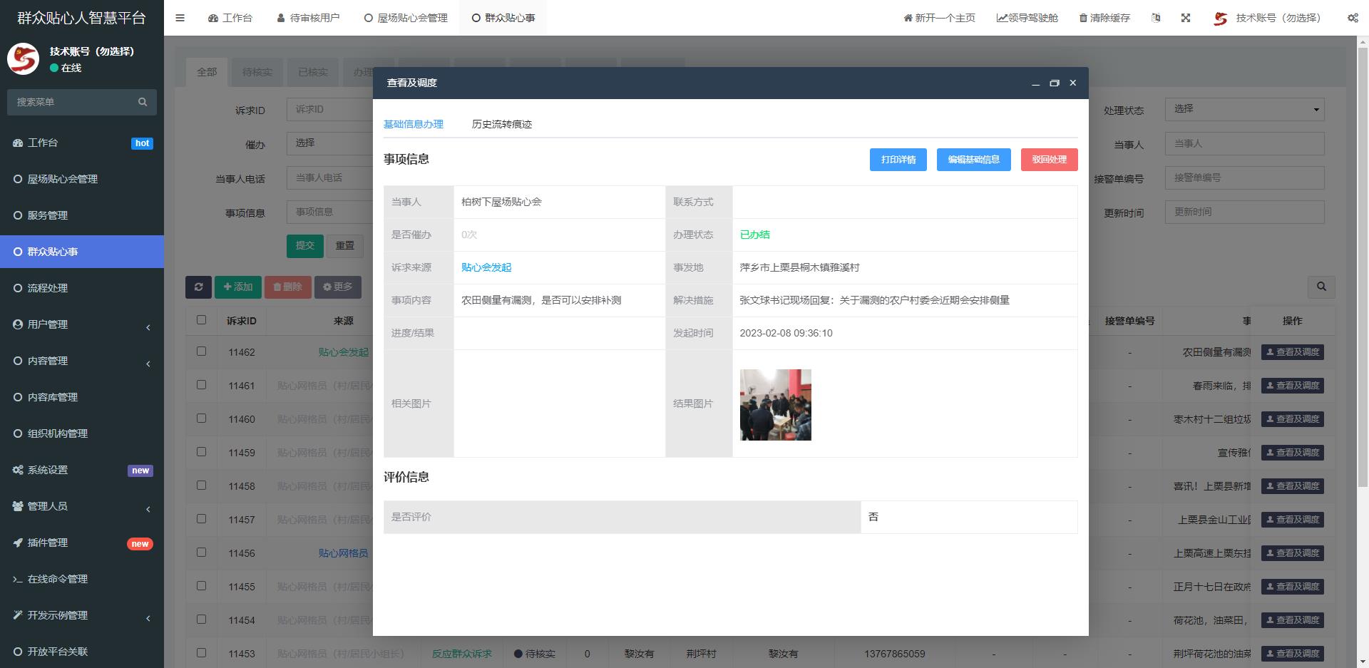Open 系统设置 in the sidebar

pyautogui.click(x=82, y=470)
